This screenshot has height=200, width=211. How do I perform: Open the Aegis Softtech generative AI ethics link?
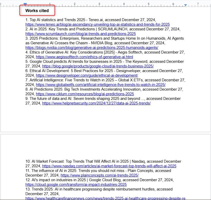click(x=85, y=57)
